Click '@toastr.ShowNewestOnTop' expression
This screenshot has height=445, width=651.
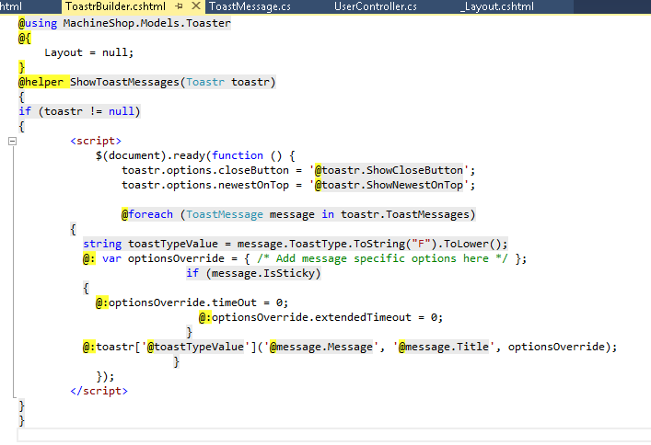click(389, 185)
